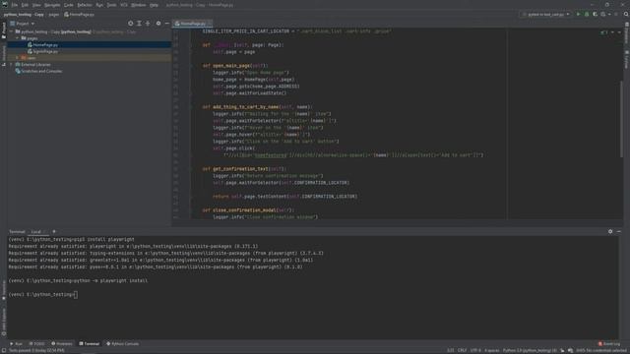Click the Search Everywhere magnifier icon
Viewport: 630px width, 354px height.
coord(626,14)
